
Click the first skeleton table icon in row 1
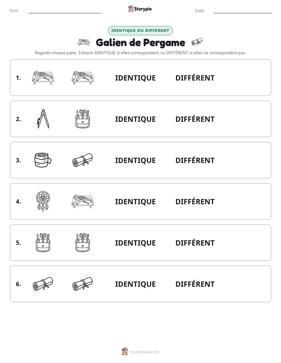coord(43,77)
